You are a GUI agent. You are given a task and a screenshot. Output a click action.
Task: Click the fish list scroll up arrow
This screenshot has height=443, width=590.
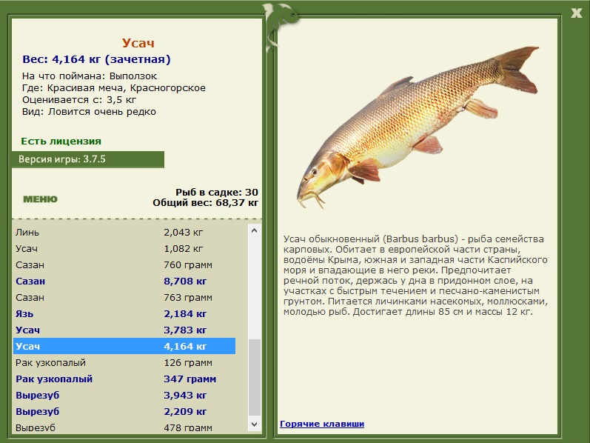pos(255,230)
